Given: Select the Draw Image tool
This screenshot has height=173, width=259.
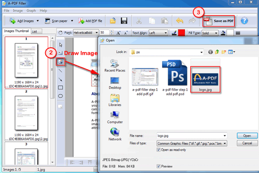Looking at the screenshot, I should [x=60, y=62].
